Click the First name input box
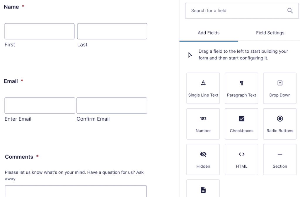This screenshot has width=300, height=197. pyautogui.click(x=39, y=31)
